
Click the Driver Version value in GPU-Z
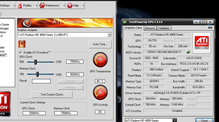coord(177,93)
